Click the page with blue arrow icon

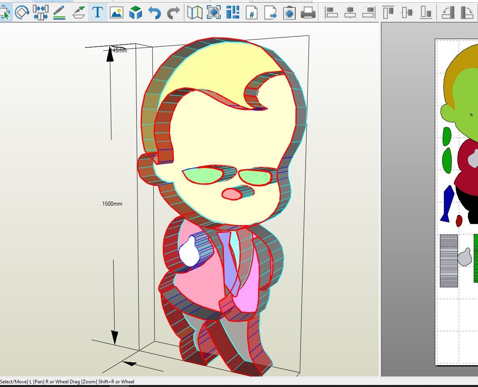(x=270, y=13)
